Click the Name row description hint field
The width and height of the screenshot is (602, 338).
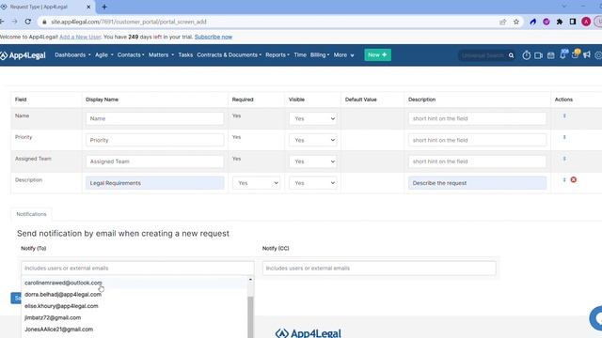[x=477, y=119]
